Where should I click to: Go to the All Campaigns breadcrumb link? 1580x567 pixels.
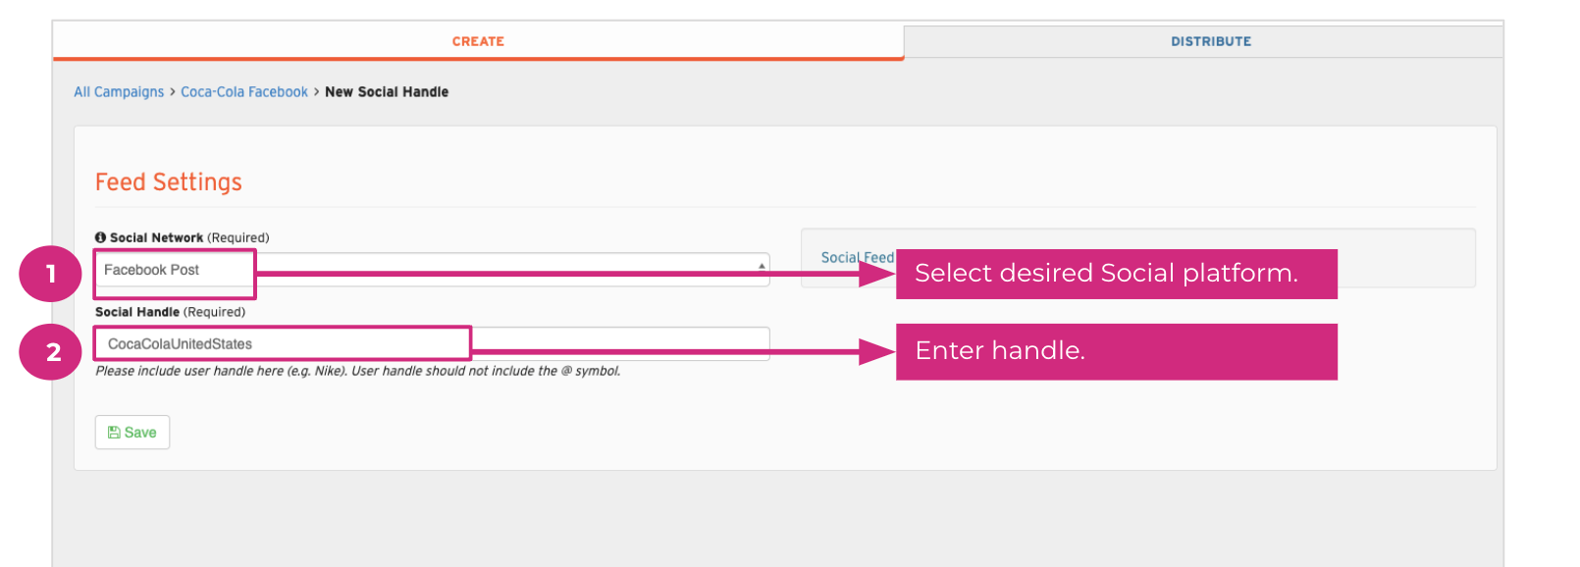(x=119, y=92)
